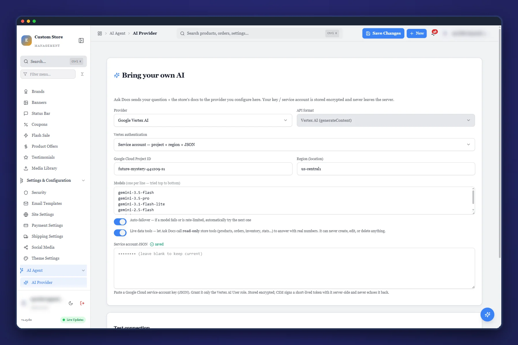Click the Theme Settings palette icon
Viewport: 518px width, 345px height.
26,258
